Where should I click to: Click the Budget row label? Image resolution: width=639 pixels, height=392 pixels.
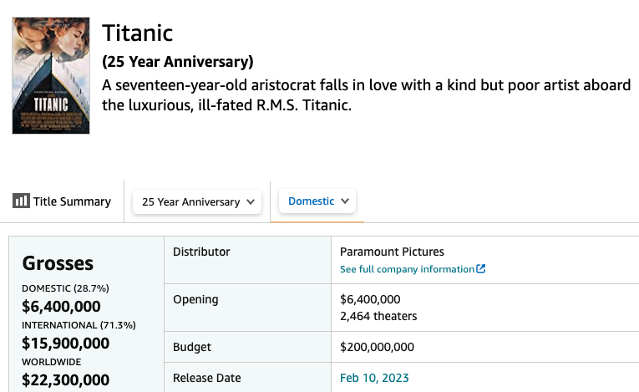[192, 347]
